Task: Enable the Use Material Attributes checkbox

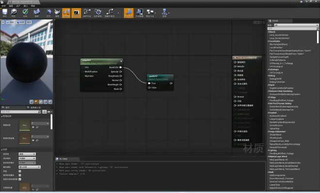Action: pyautogui.click(x=20, y=175)
